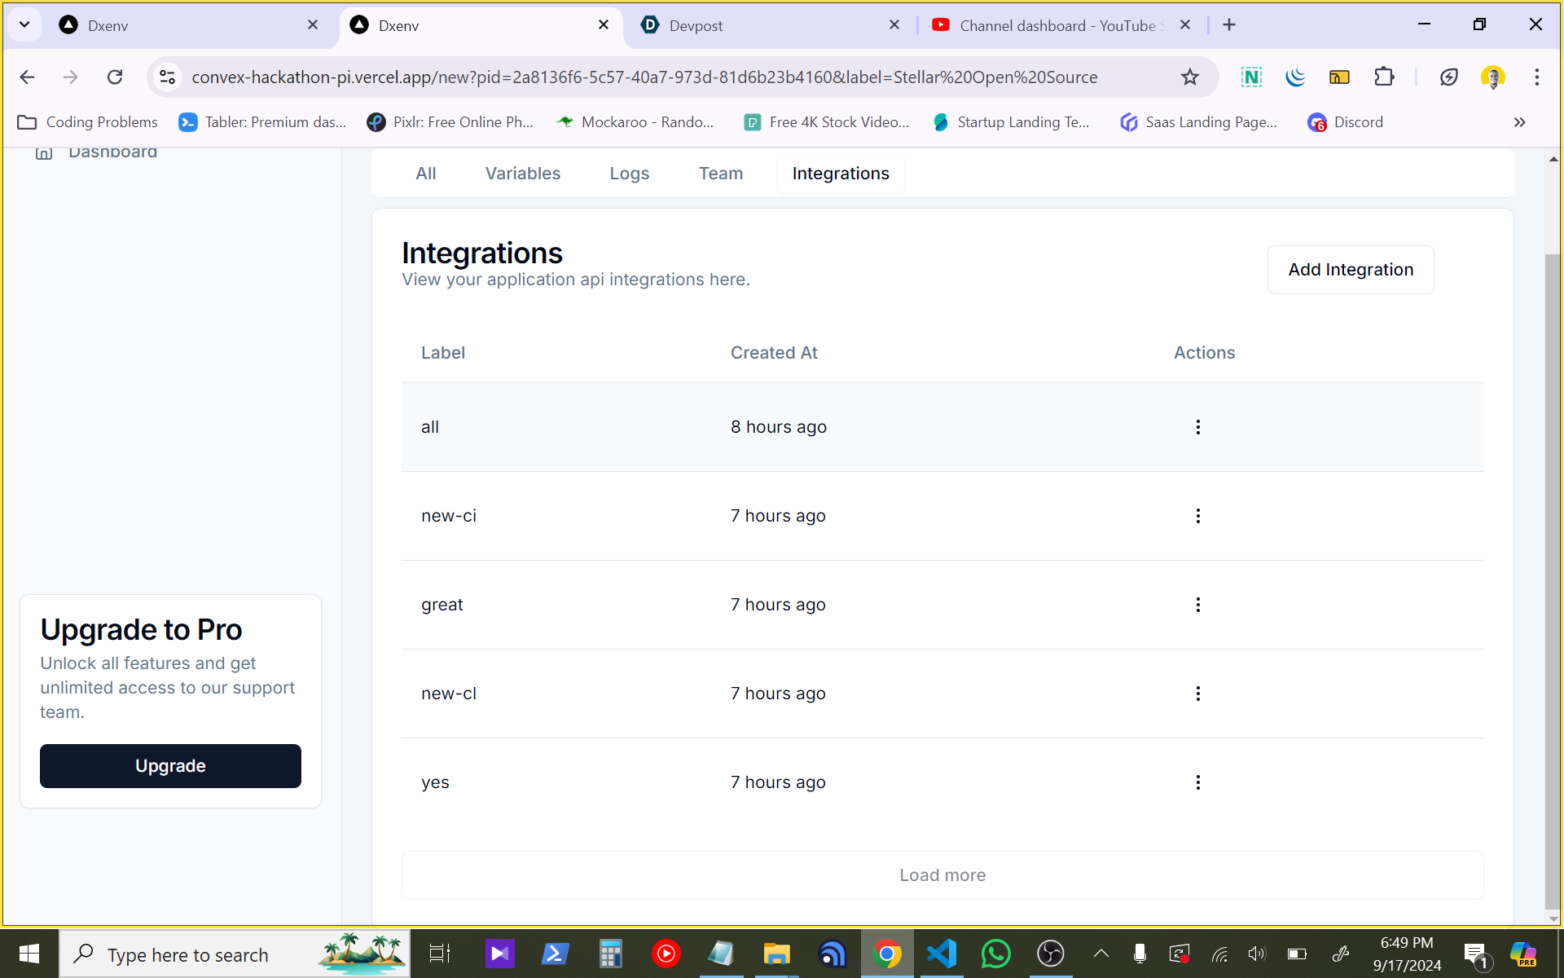This screenshot has height=978, width=1564.
Task: Click the Add Integration button
Action: coord(1350,270)
